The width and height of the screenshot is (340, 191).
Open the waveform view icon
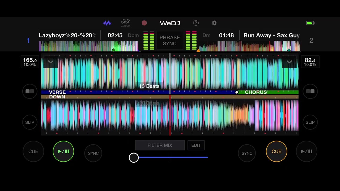click(107, 23)
